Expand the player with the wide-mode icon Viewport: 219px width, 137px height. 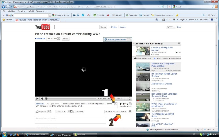[126, 99]
